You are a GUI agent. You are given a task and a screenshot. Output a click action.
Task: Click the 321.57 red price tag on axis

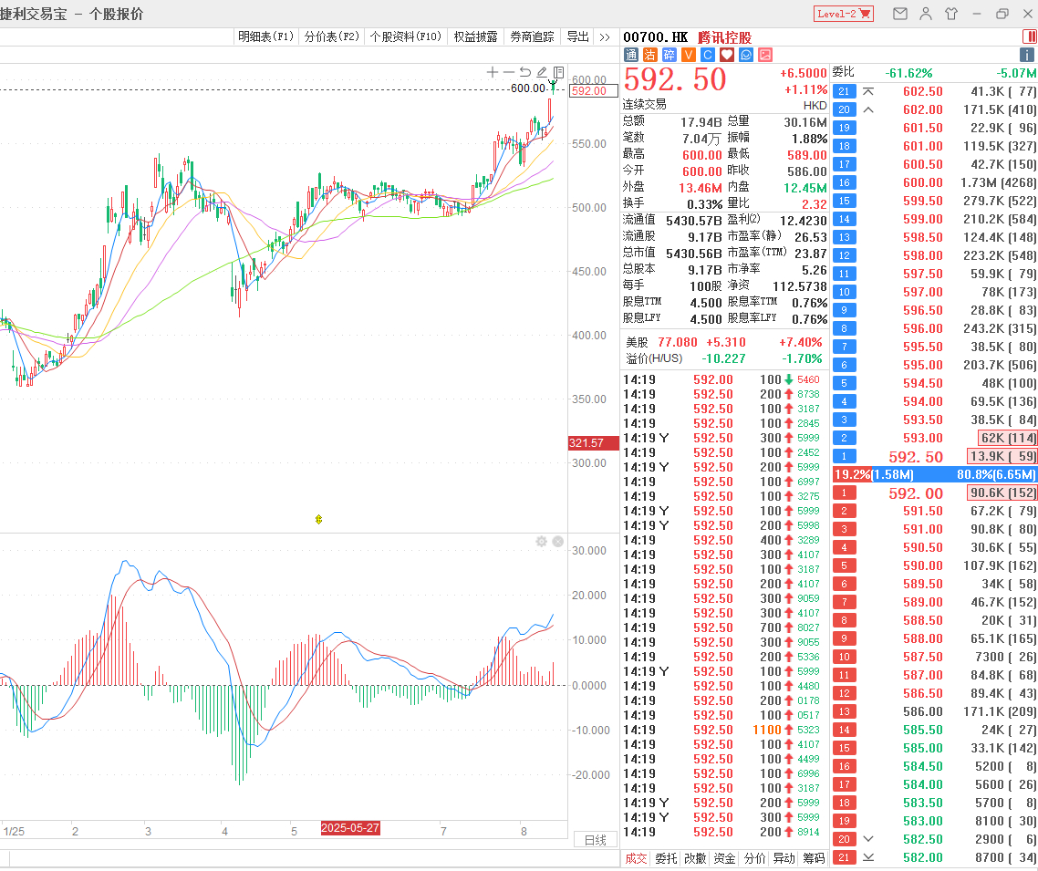pos(593,442)
